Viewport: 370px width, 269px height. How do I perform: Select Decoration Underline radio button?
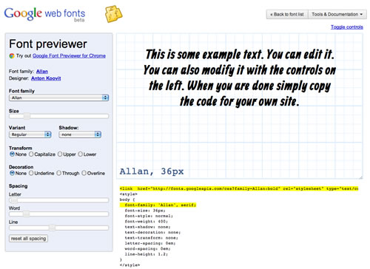[31, 173]
